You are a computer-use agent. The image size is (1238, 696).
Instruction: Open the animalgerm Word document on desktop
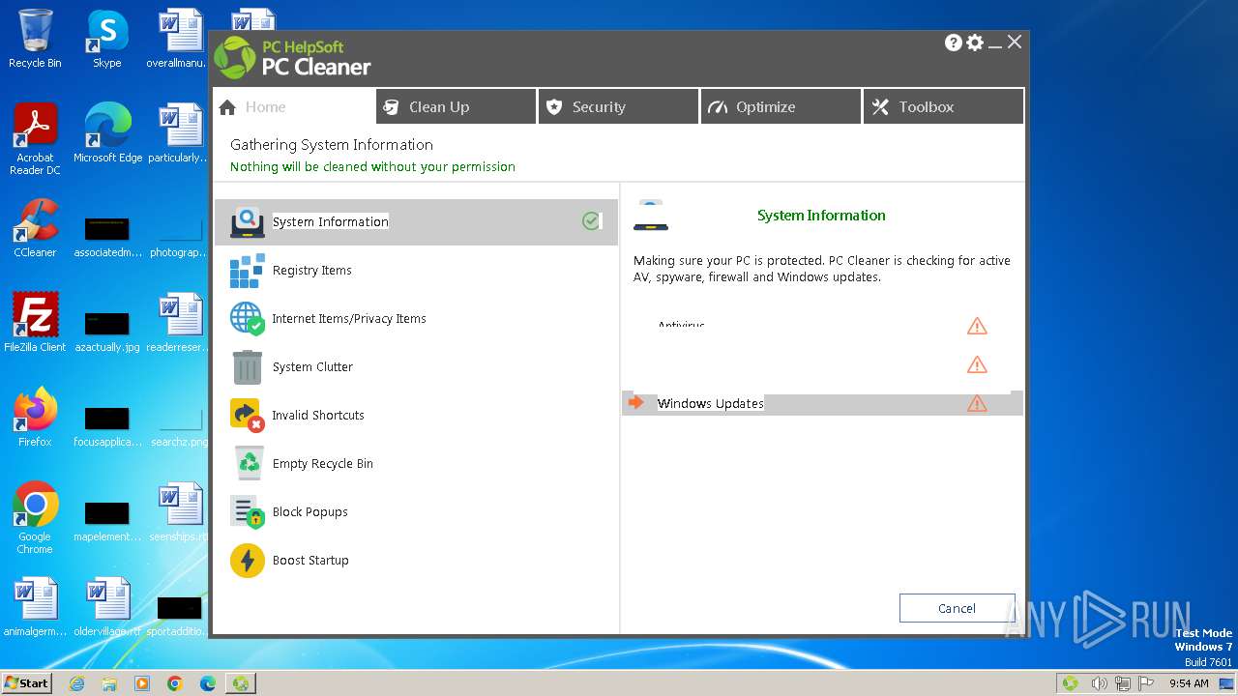coord(35,607)
